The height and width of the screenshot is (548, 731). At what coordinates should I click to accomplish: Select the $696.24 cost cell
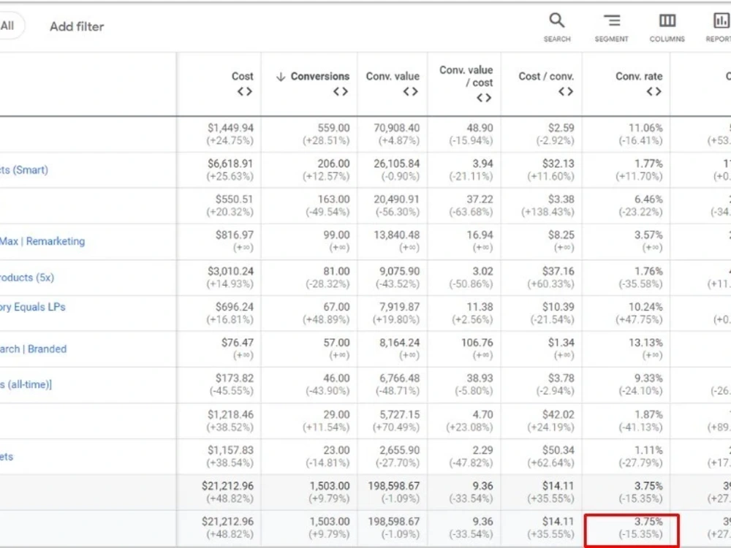point(219,313)
